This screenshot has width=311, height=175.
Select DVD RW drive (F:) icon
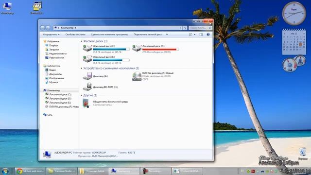coord(137,76)
